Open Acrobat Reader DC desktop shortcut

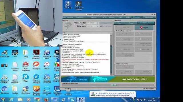[x=36, y=54]
